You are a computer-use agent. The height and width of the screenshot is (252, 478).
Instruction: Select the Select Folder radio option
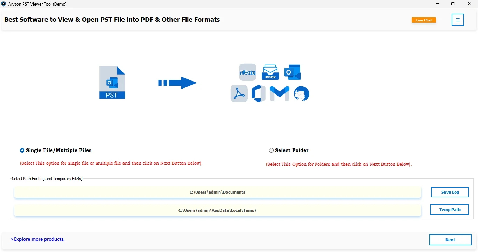pyautogui.click(x=289, y=150)
